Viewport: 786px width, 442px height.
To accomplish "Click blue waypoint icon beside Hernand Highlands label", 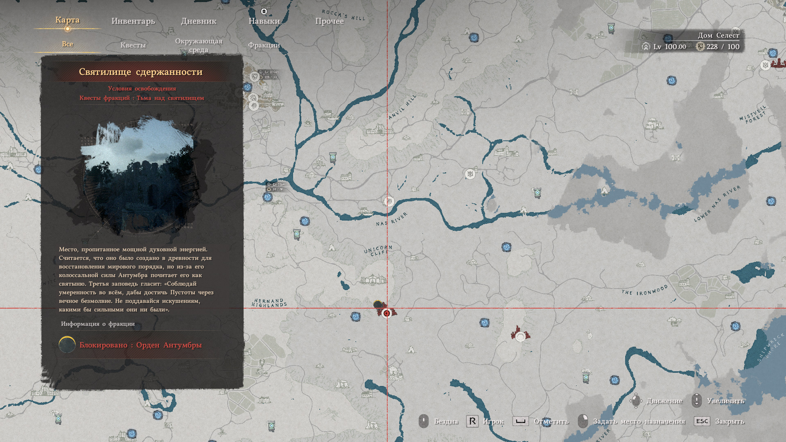I will 355,316.
